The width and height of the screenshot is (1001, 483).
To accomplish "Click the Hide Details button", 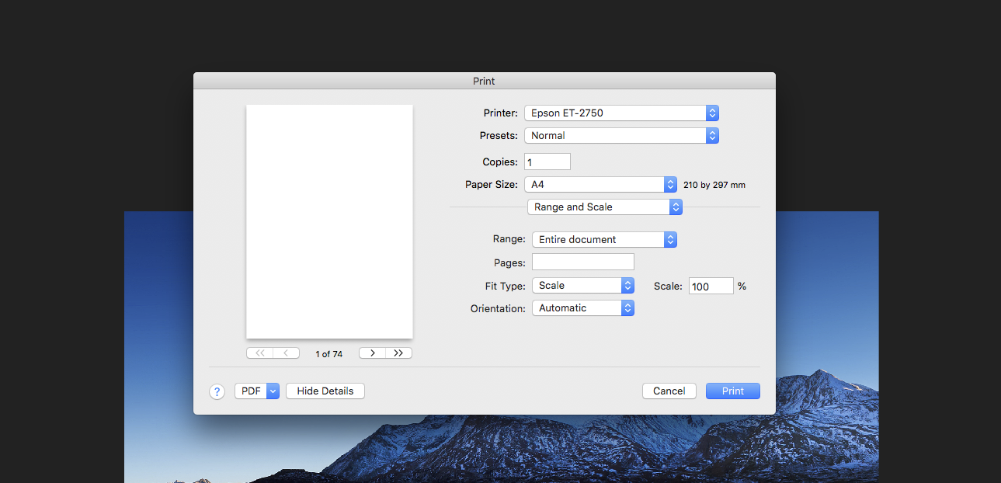I will pyautogui.click(x=325, y=391).
